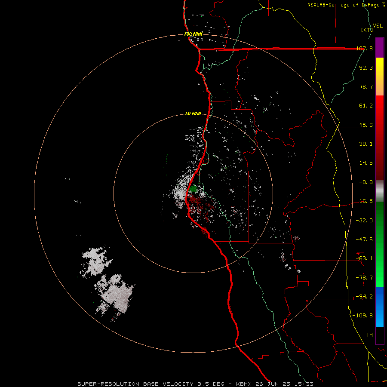Select the 61.2 velocity scale value
387x387 pixels.
coord(366,106)
